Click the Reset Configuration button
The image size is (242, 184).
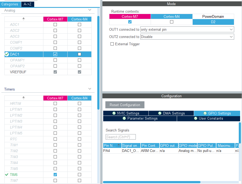pos(125,105)
